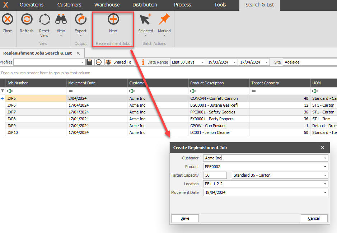The image size is (337, 233).
Task: Click the Target Capacity 36 field
Action: 215,175
